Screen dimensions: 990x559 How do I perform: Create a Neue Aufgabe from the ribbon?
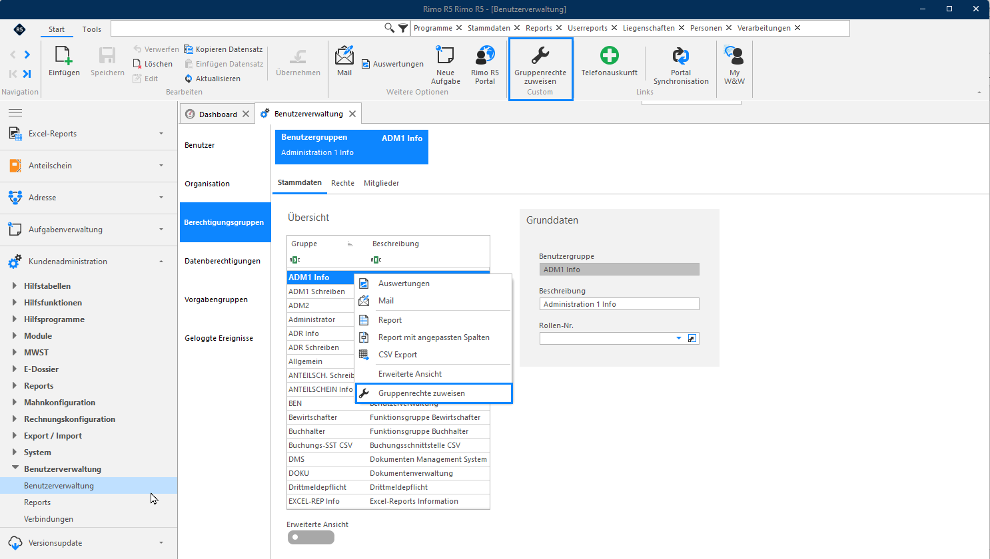[445, 65]
